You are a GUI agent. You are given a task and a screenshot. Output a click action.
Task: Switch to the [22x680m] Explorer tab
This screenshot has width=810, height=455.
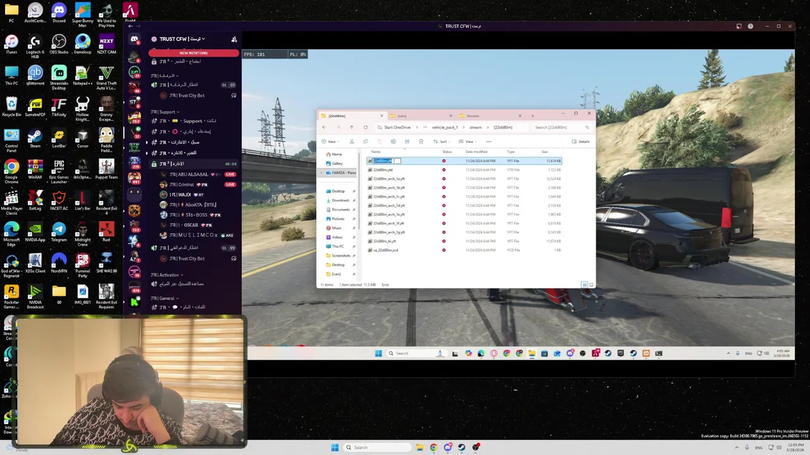tap(351, 116)
